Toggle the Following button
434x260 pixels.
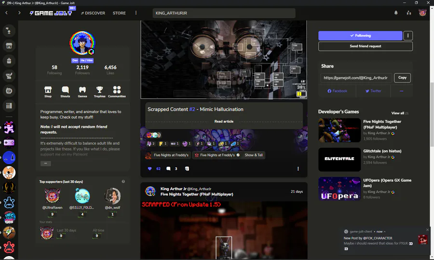(x=360, y=35)
